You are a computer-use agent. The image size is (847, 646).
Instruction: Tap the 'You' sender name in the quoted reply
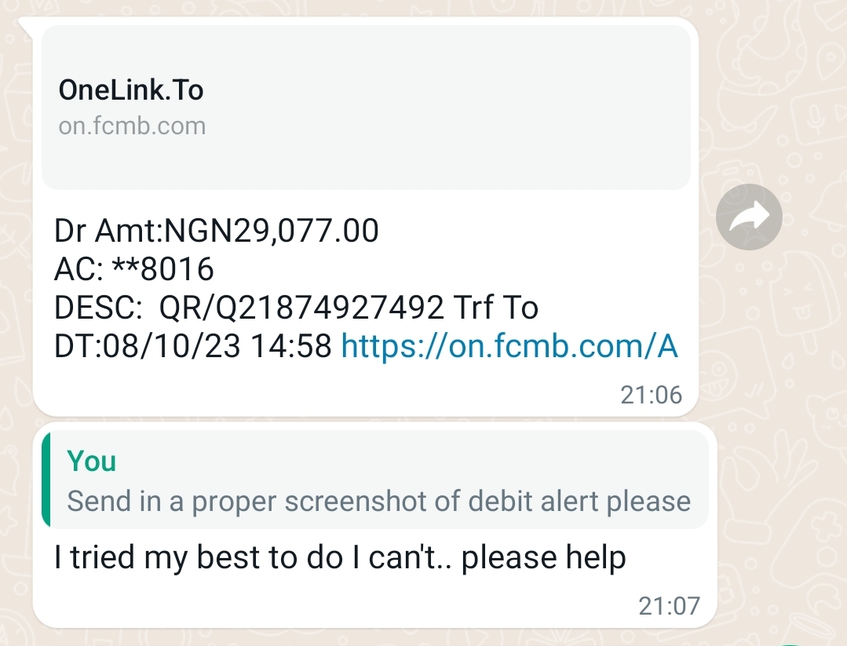point(92,462)
